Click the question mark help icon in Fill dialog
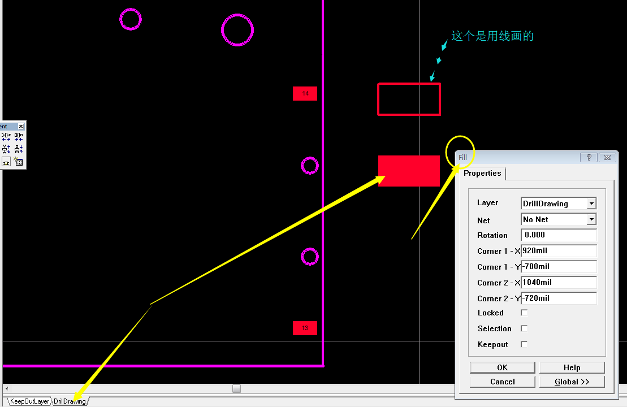This screenshot has width=627, height=407. coord(589,158)
